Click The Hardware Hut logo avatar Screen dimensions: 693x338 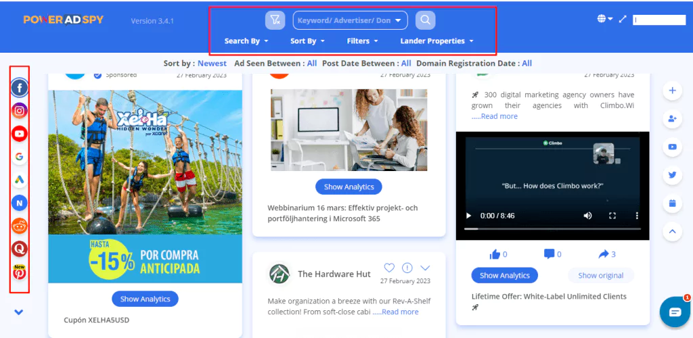tap(280, 274)
